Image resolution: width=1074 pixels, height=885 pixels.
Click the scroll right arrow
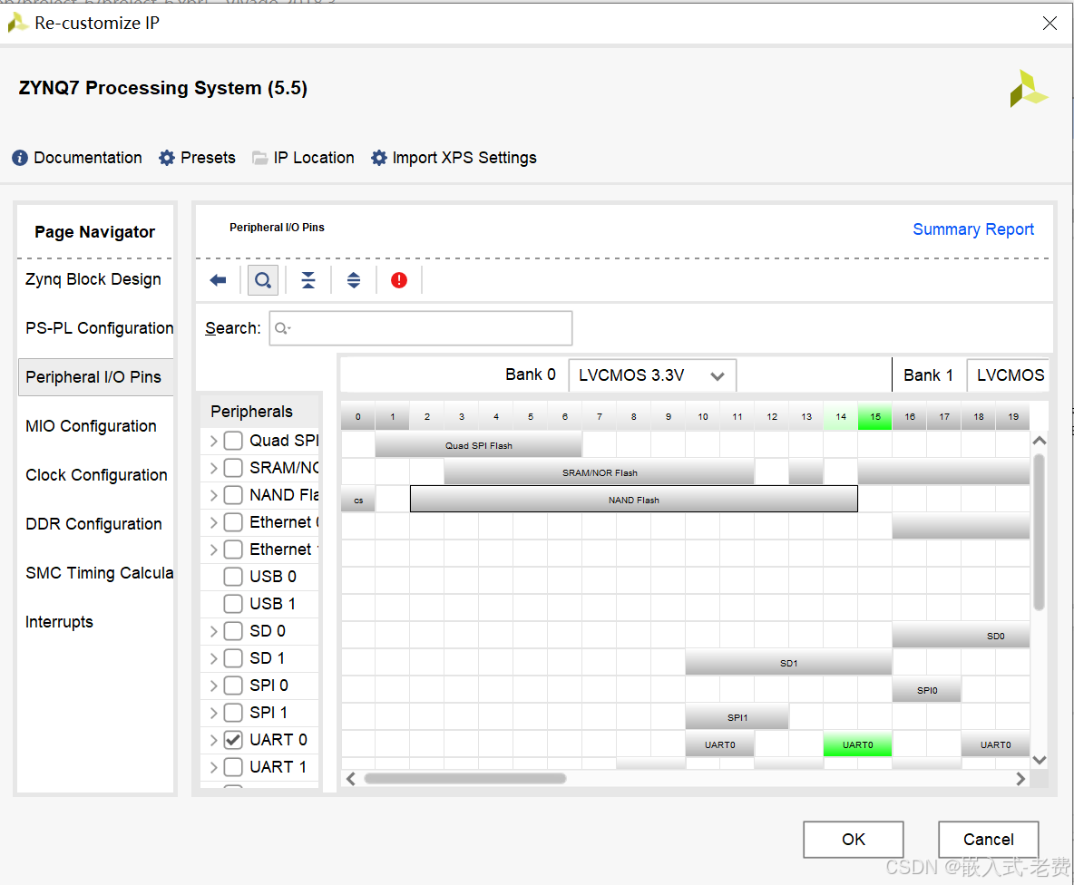pos(1020,779)
